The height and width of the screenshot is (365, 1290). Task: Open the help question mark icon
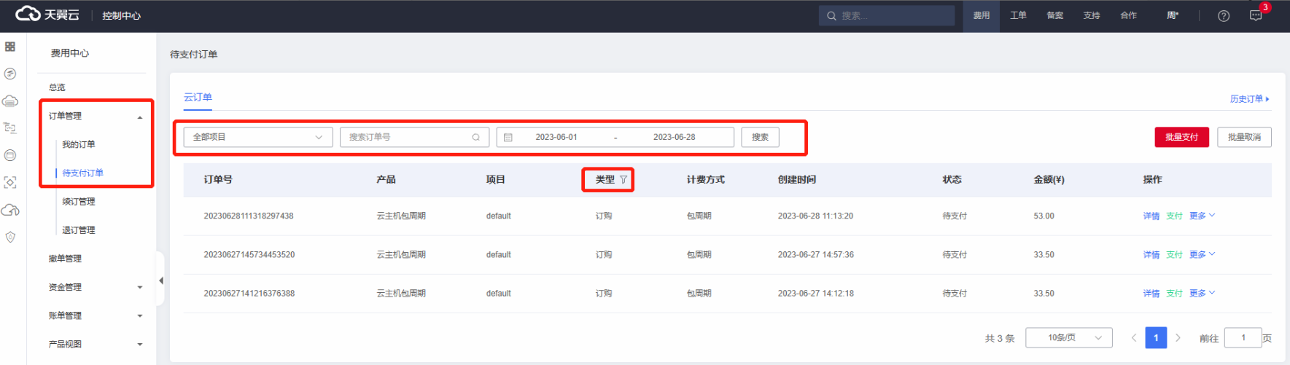[x=1224, y=15]
